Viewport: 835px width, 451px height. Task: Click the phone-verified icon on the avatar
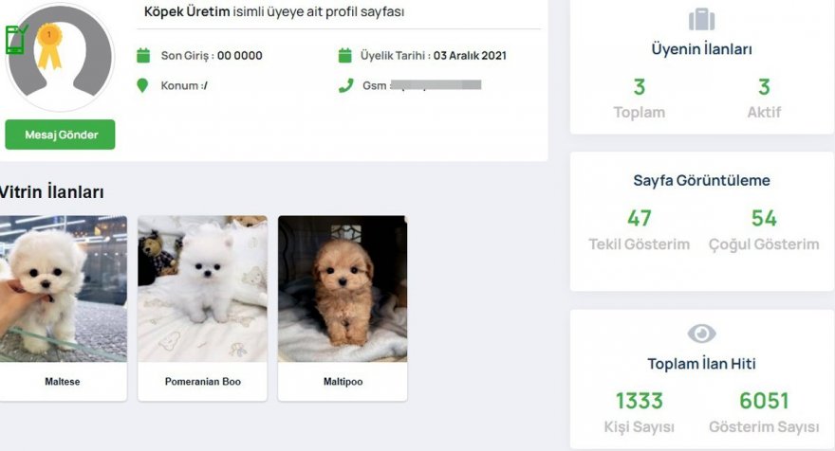pos(15,40)
